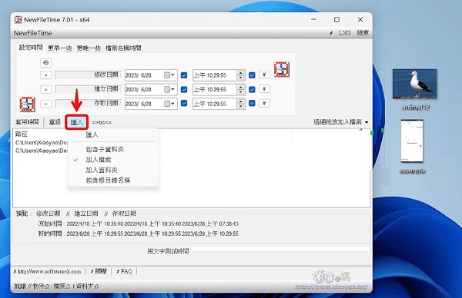Open the # FAQ link
462x298 pixels.
pos(124,271)
